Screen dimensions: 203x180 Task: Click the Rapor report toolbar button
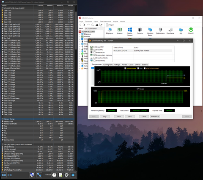click(110, 25)
